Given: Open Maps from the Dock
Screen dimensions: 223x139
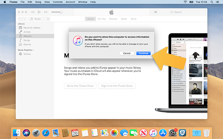Looking at the screenshot, I should click(x=104, y=133).
